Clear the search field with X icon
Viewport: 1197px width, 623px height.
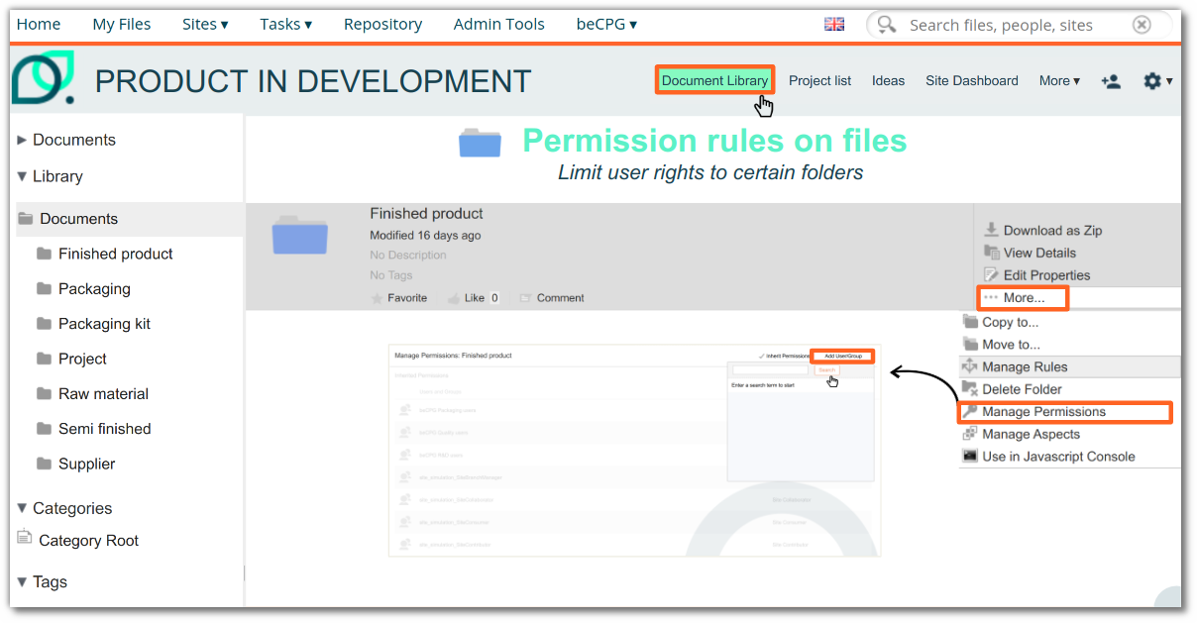1142,25
